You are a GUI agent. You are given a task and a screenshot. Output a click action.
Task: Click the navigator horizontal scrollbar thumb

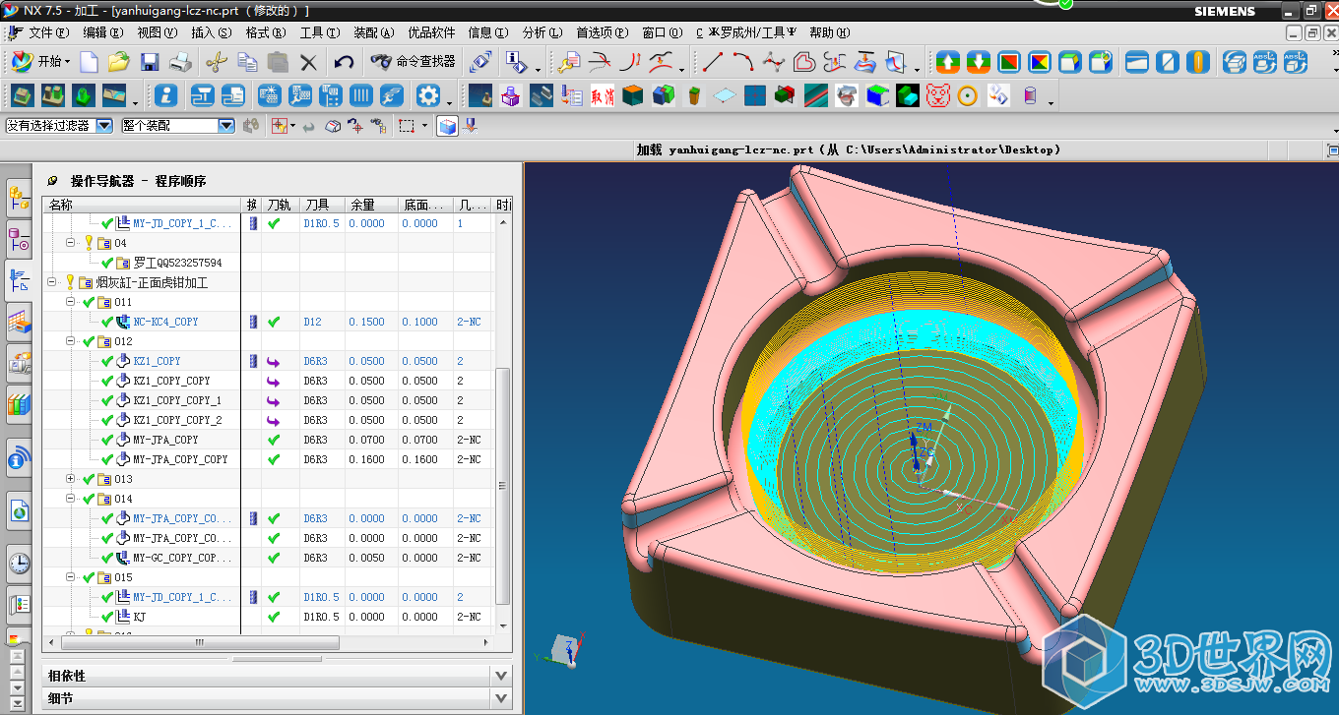pyautogui.click(x=200, y=642)
